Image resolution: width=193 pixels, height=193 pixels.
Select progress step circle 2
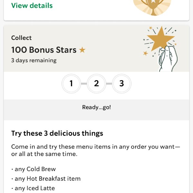[x=96, y=84]
